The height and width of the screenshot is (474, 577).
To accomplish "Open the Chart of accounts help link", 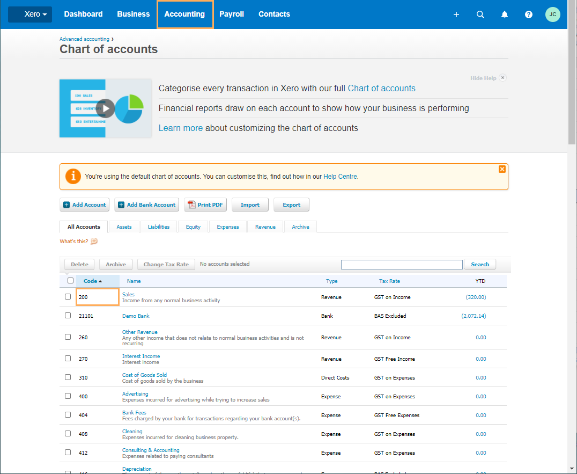I will click(382, 89).
